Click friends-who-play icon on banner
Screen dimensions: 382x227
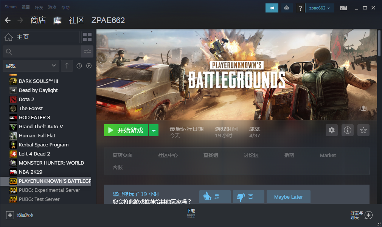pos(363,109)
